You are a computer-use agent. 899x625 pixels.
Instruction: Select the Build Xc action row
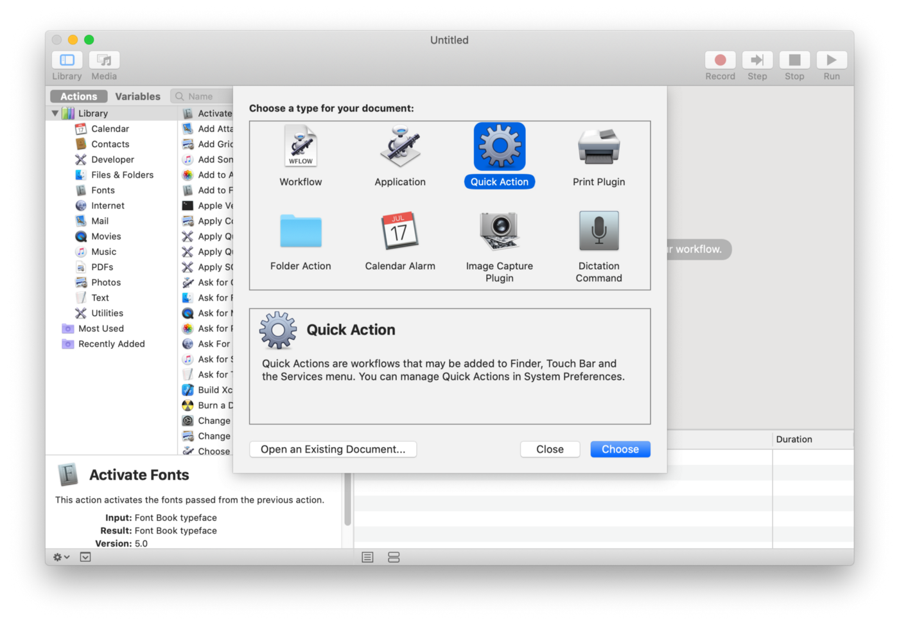point(207,390)
